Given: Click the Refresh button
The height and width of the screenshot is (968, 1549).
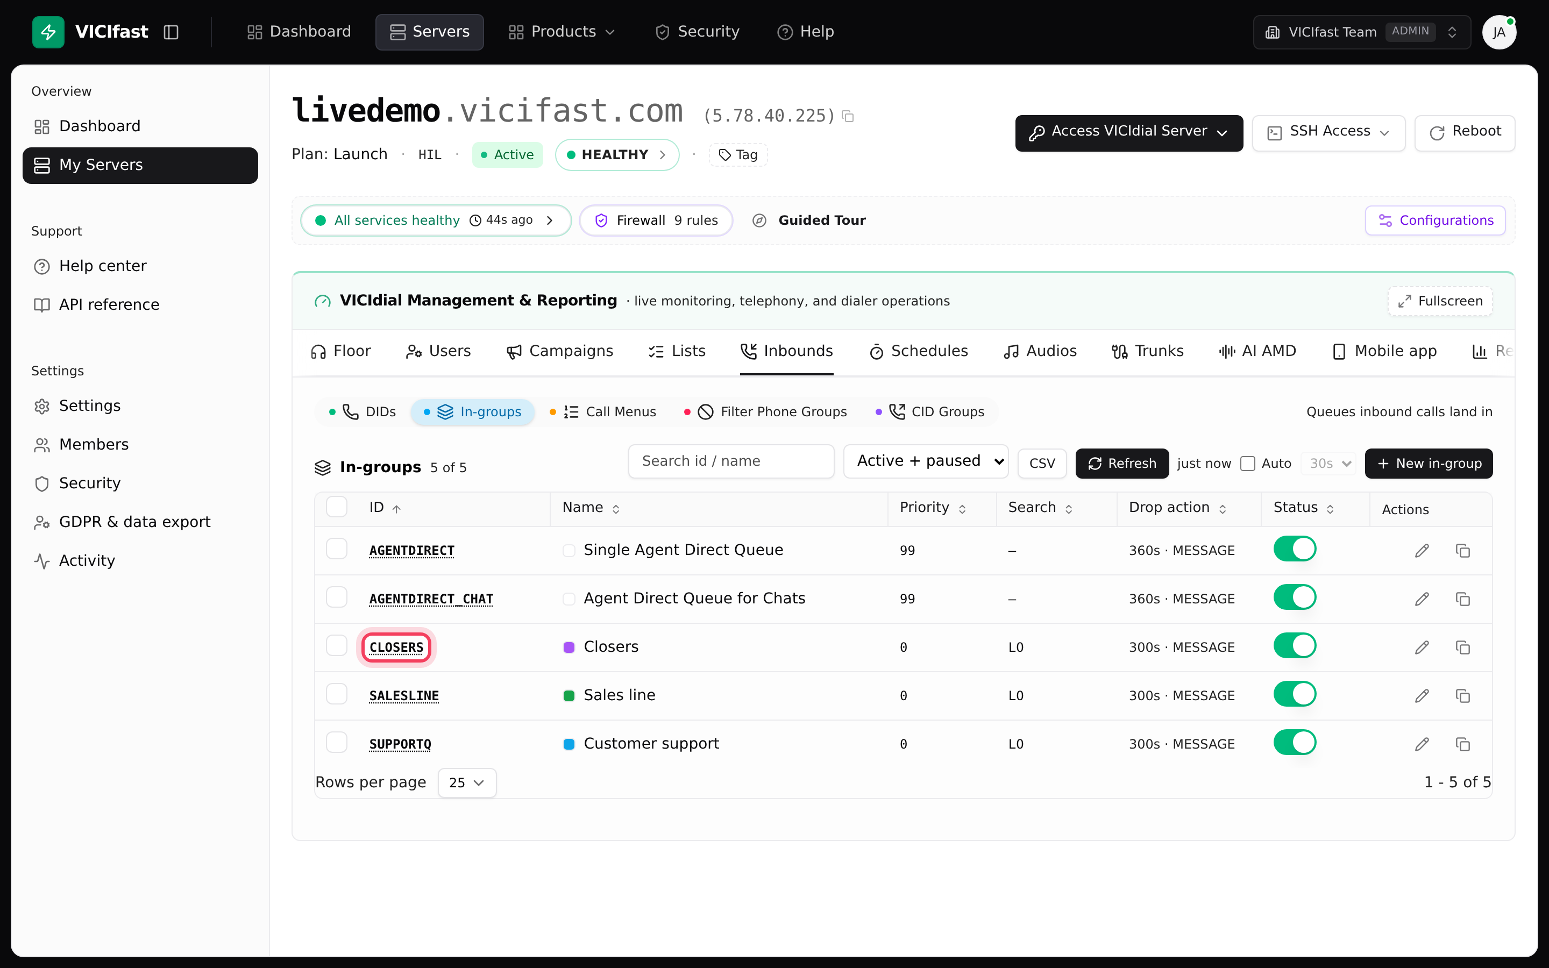Looking at the screenshot, I should pyautogui.click(x=1122, y=464).
